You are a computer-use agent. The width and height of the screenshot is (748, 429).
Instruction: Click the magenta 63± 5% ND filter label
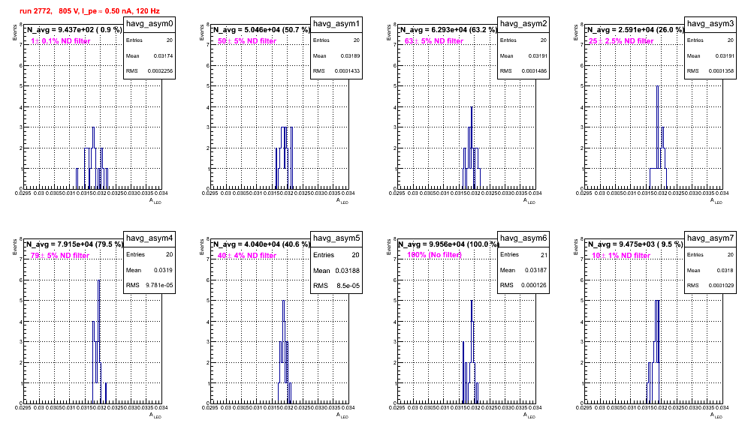(x=434, y=41)
